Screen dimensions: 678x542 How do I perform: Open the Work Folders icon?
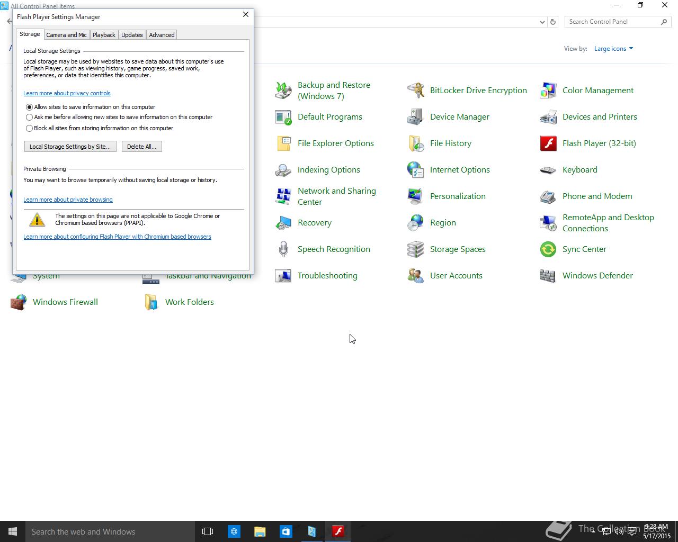pyautogui.click(x=151, y=302)
